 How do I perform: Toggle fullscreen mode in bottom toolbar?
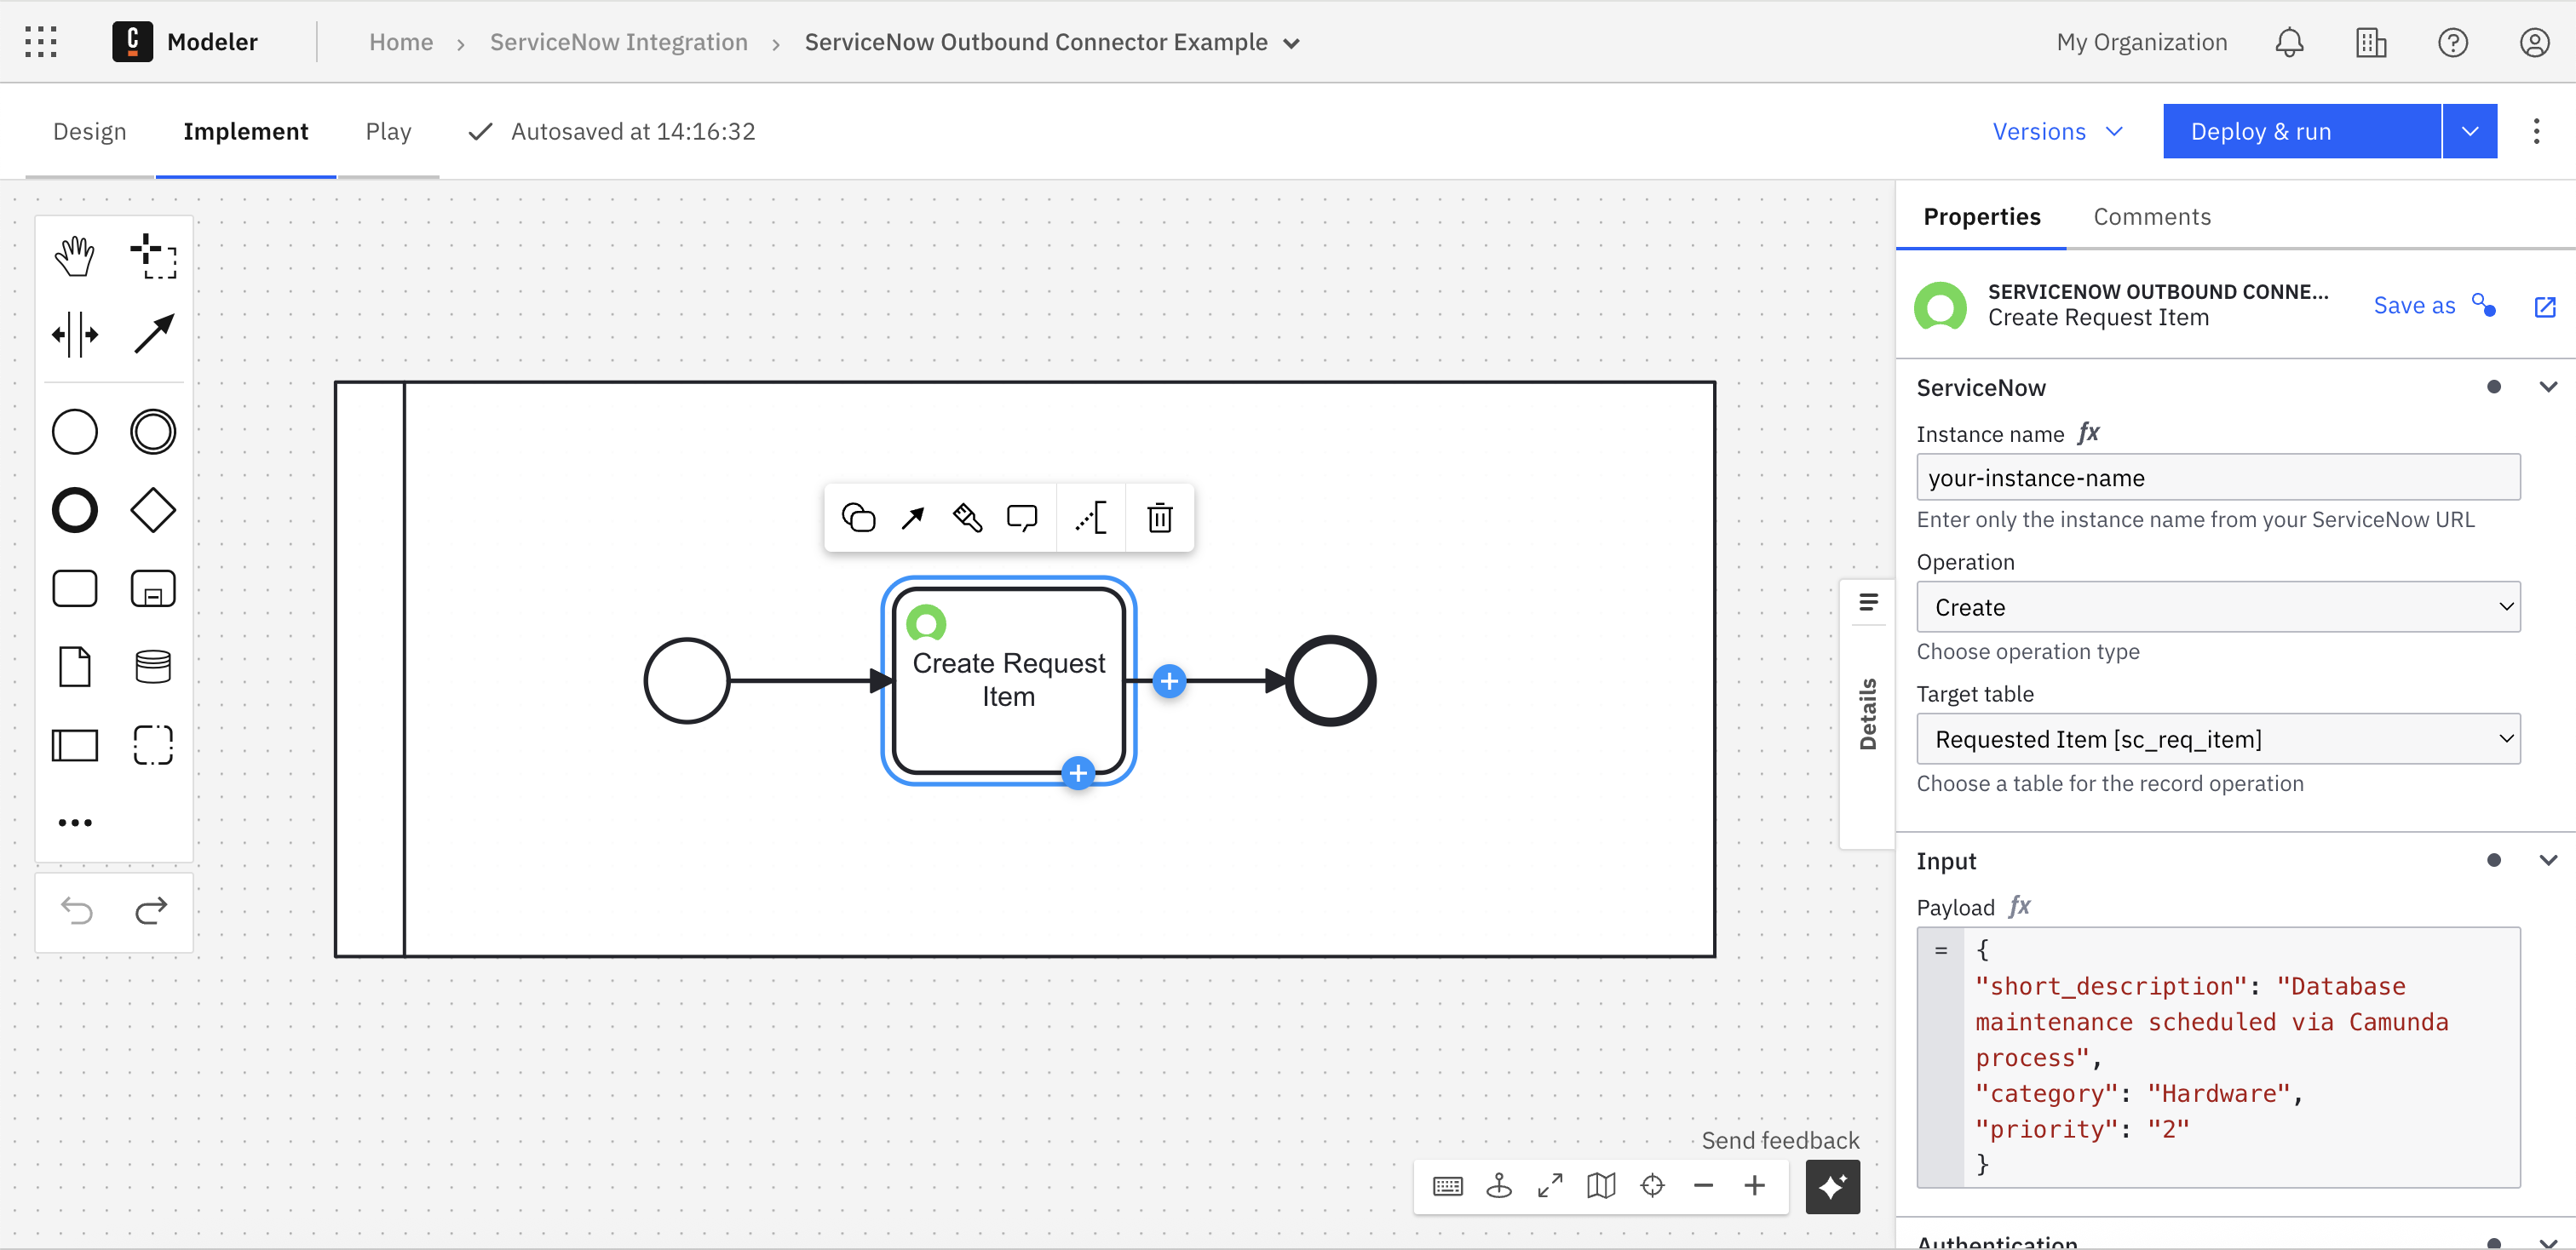(1550, 1186)
